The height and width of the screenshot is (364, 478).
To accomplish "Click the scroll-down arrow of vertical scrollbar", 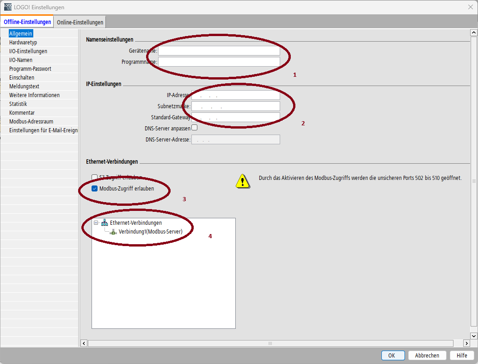I will 473,336.
